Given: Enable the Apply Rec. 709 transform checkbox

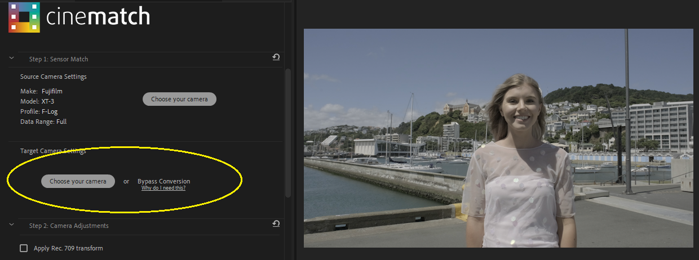Looking at the screenshot, I should tap(24, 248).
